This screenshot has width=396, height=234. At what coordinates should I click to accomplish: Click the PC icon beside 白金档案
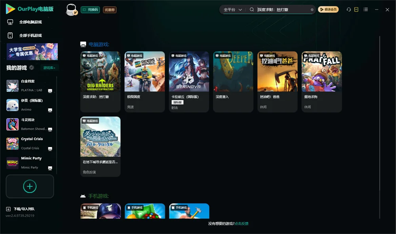pos(50,91)
